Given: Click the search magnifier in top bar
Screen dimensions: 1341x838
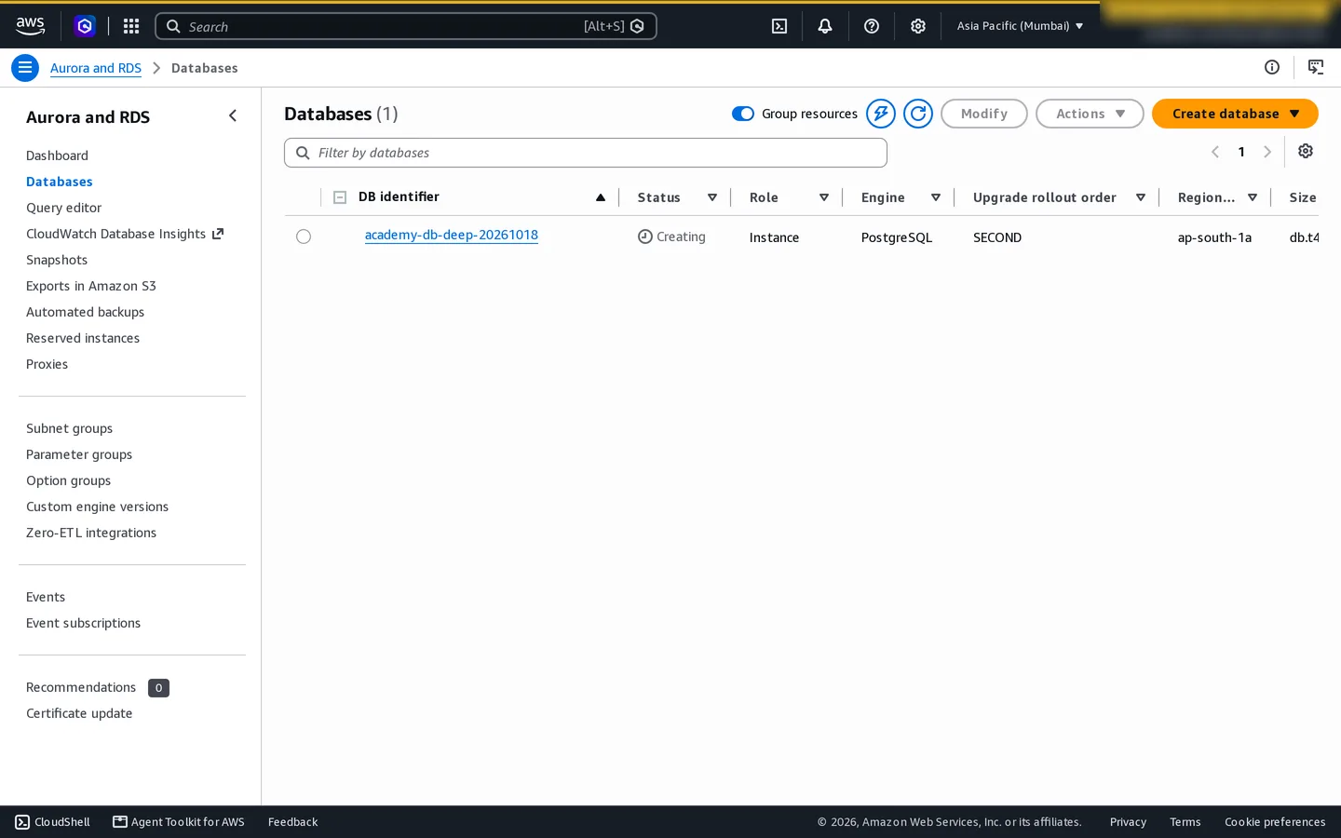Looking at the screenshot, I should point(173,26).
